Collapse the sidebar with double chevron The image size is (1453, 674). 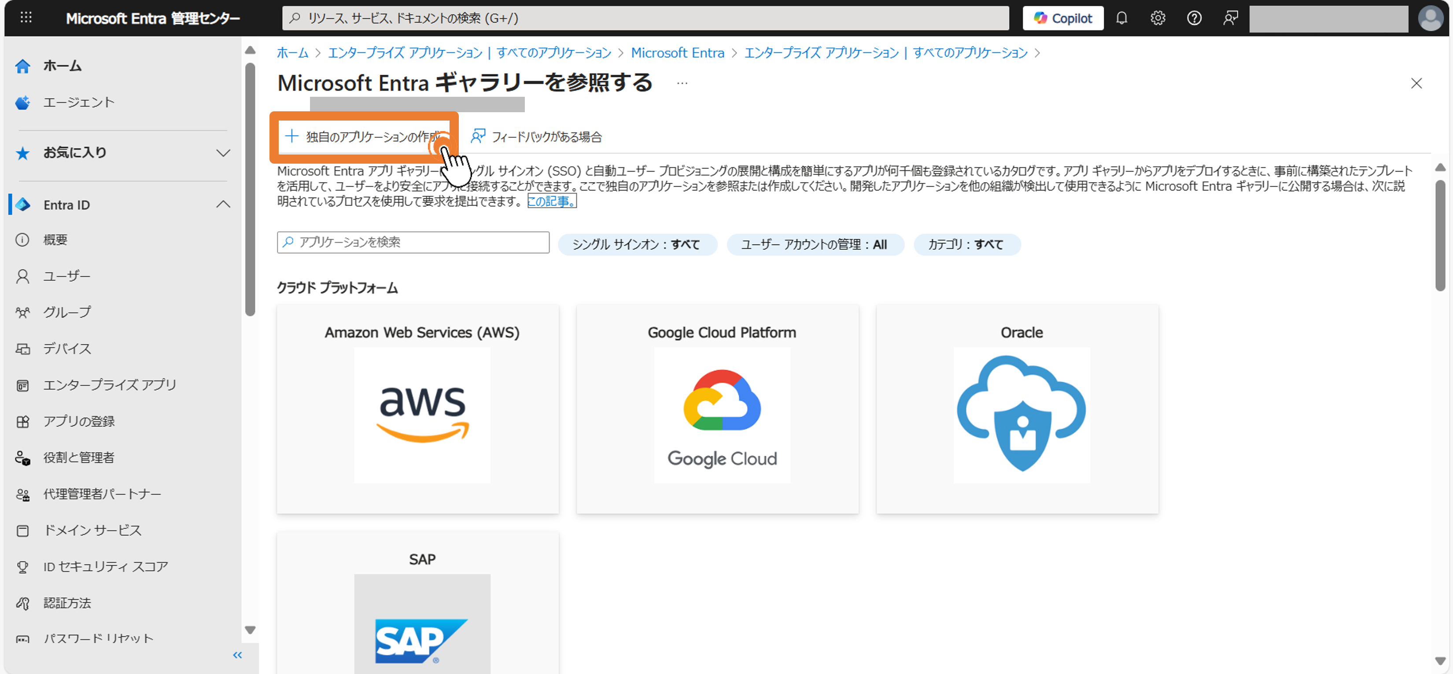237,655
